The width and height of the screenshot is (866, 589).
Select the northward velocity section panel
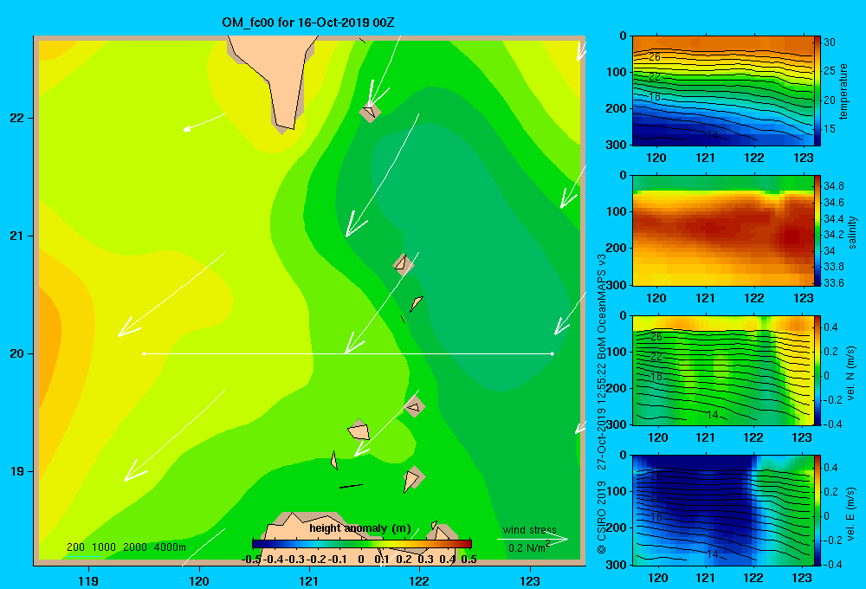[723, 370]
